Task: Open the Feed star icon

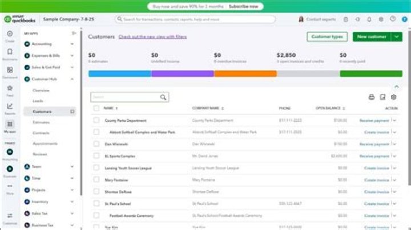Action: click(10, 88)
